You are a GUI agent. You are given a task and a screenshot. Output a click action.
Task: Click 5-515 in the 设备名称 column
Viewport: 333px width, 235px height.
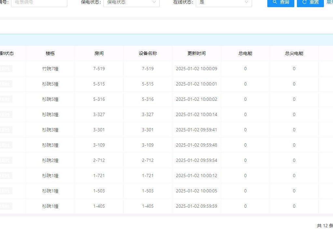click(148, 84)
